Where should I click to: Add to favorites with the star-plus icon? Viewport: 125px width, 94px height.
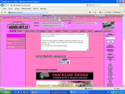(5, 12)
